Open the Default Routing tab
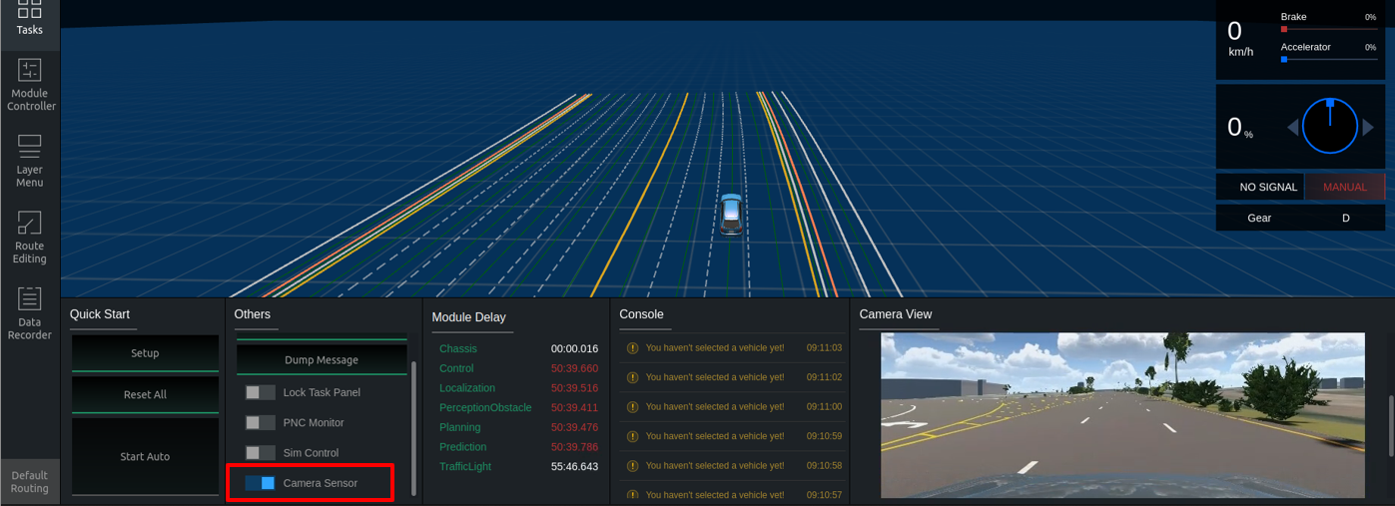The height and width of the screenshot is (506, 1395). point(30,482)
